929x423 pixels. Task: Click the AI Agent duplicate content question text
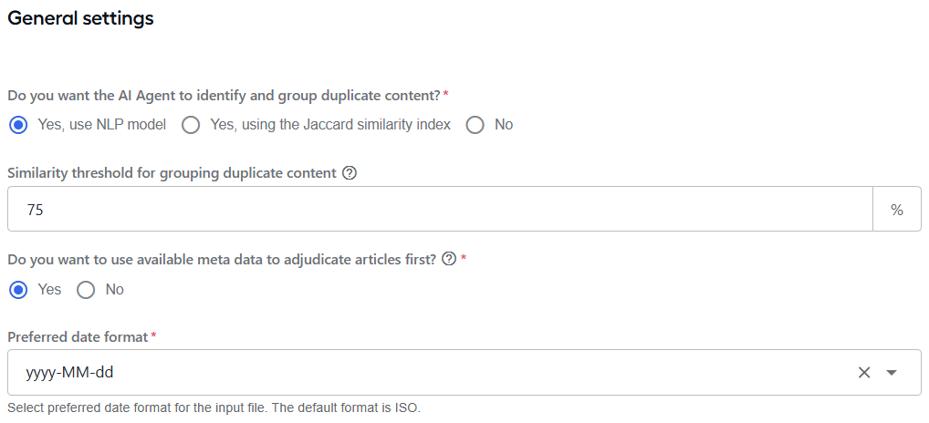point(224,95)
